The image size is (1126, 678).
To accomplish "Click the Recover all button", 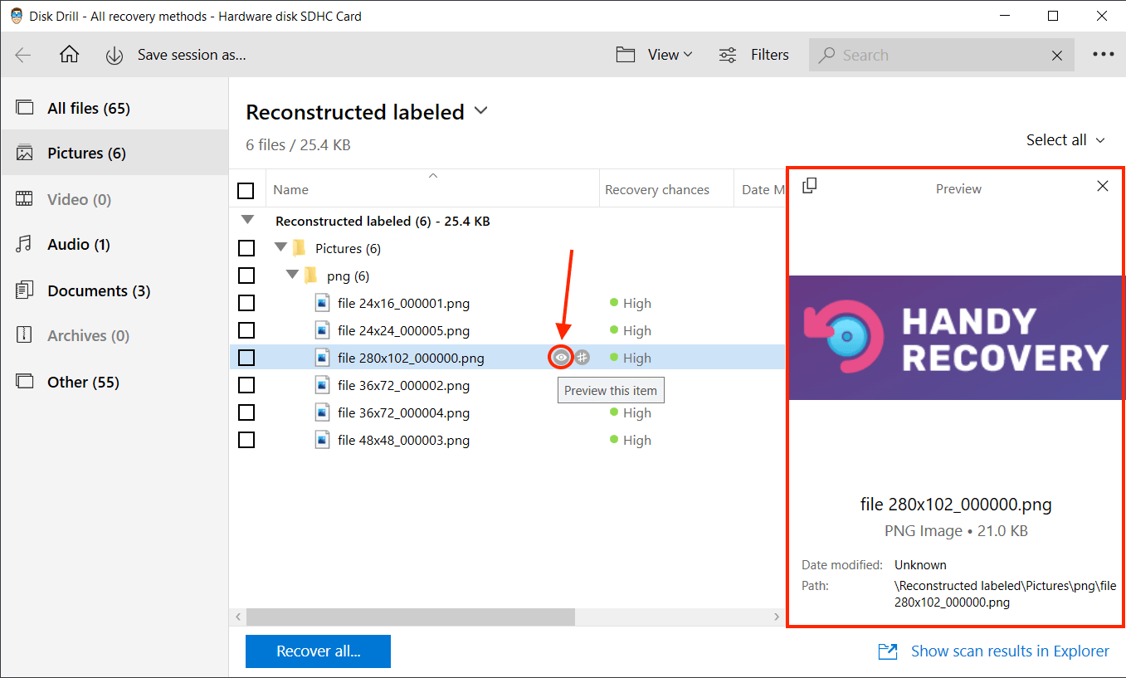I will coord(318,651).
